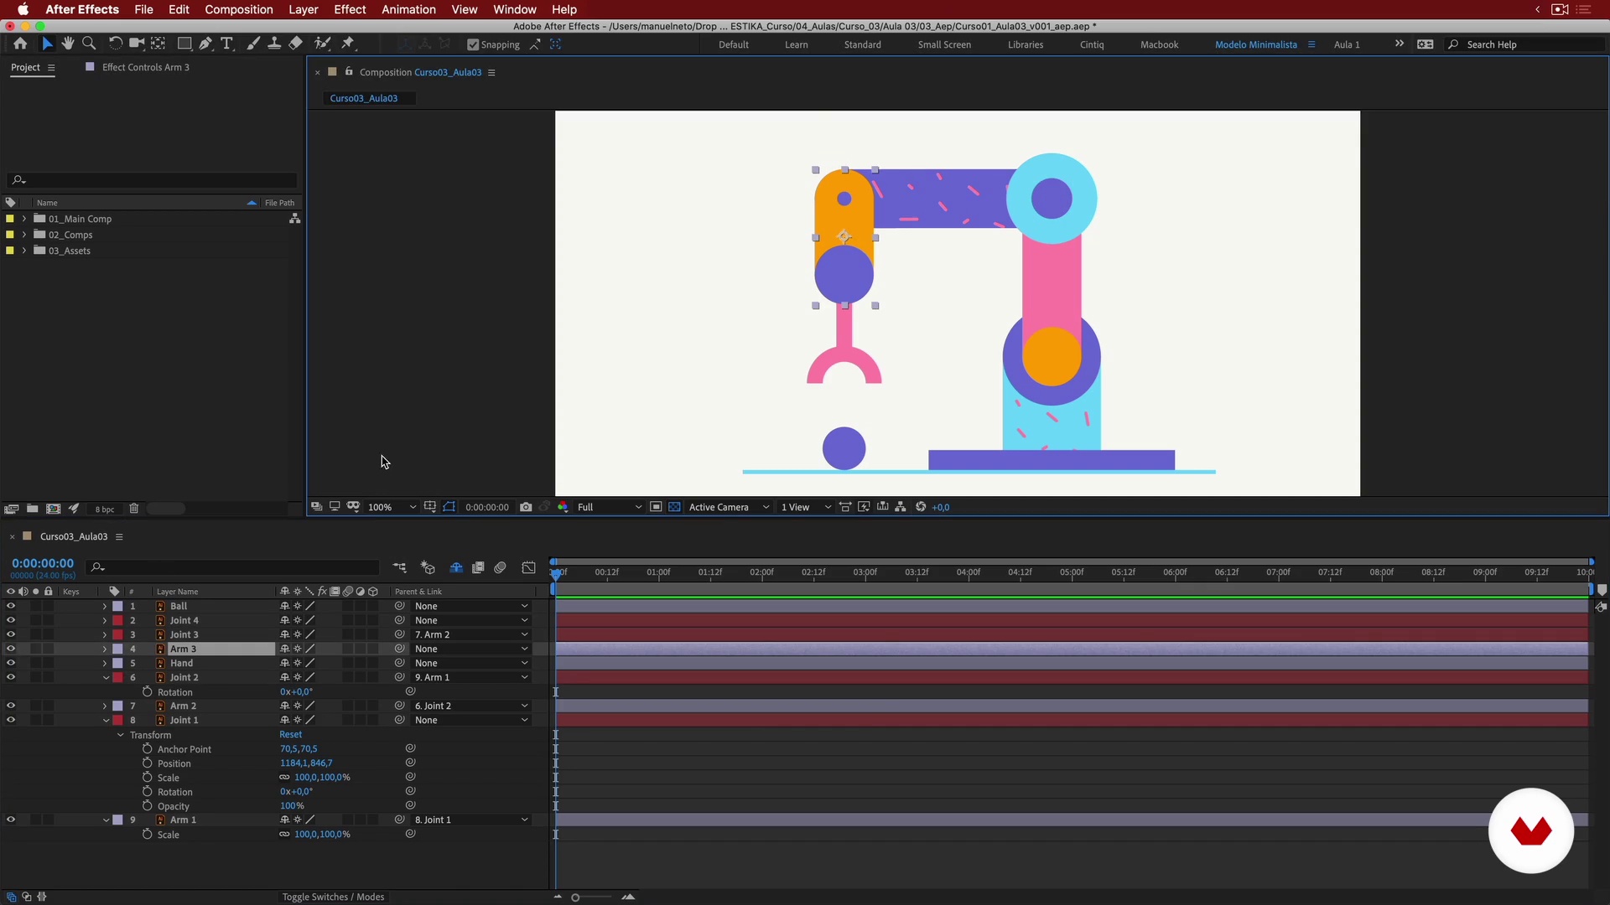
Task: Collapse the Transform group under Joint 1
Action: coord(121,735)
